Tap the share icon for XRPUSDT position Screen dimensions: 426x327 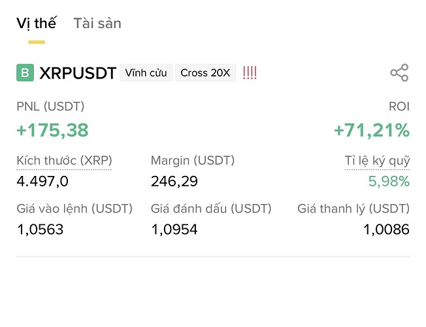(399, 73)
